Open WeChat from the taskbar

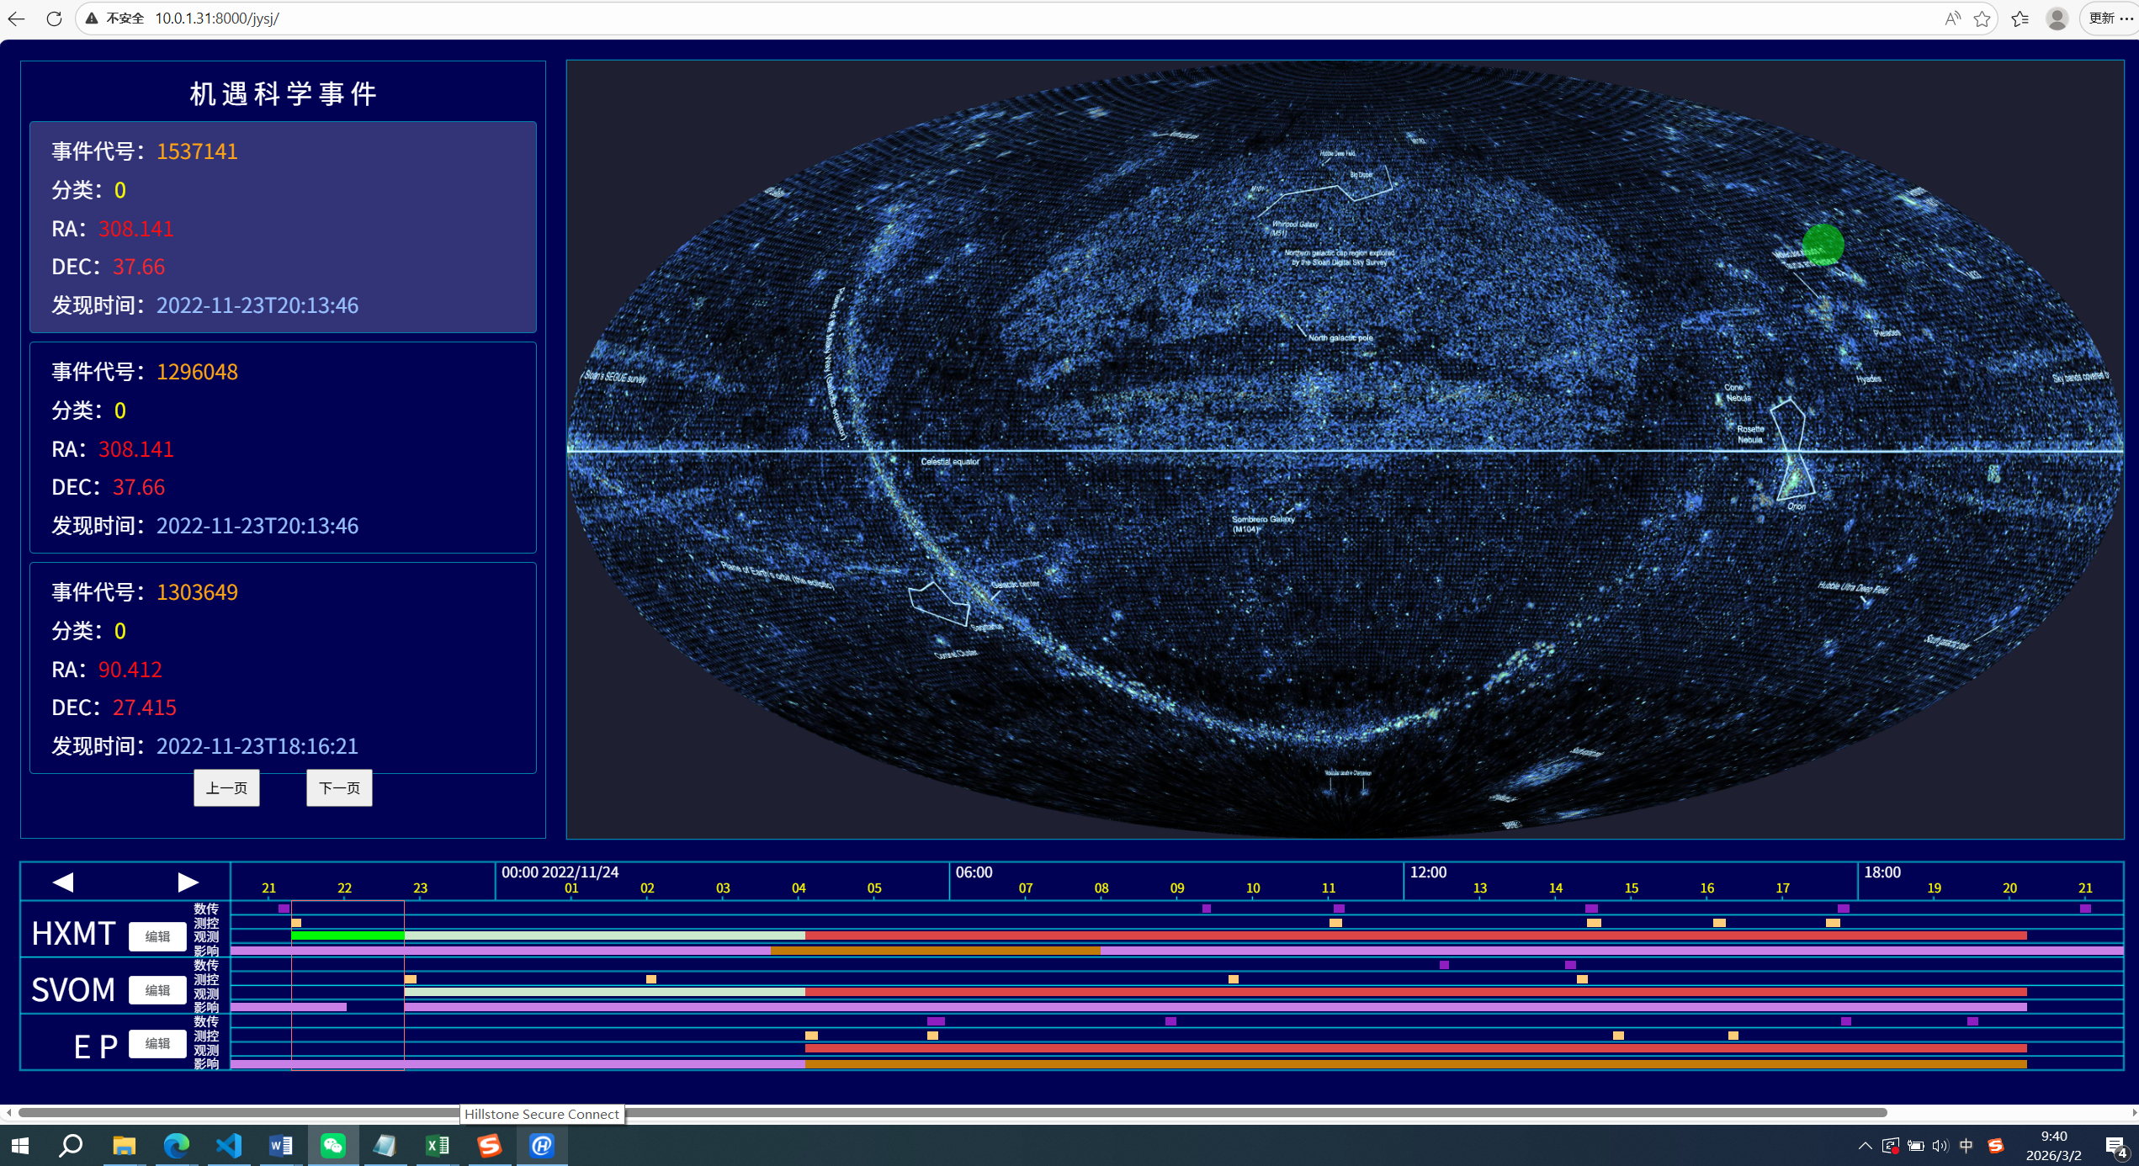[333, 1145]
